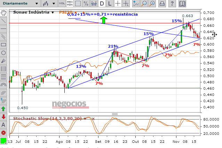The height and width of the screenshot is (148, 222).
Task: Click the 21% annotation label
Action: tap(113, 46)
